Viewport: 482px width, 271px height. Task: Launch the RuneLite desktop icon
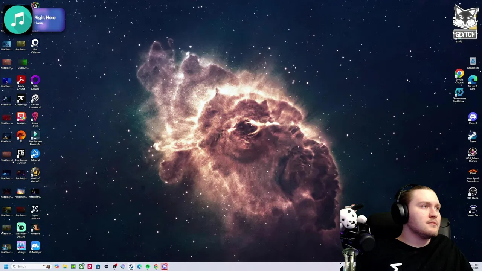click(35, 229)
